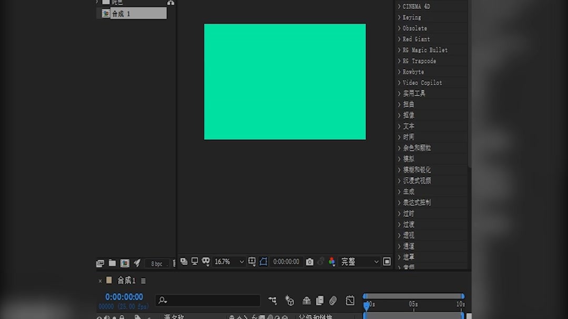The height and width of the screenshot is (319, 568).
Task: Expand the Video Copilot effects category
Action: click(x=421, y=82)
